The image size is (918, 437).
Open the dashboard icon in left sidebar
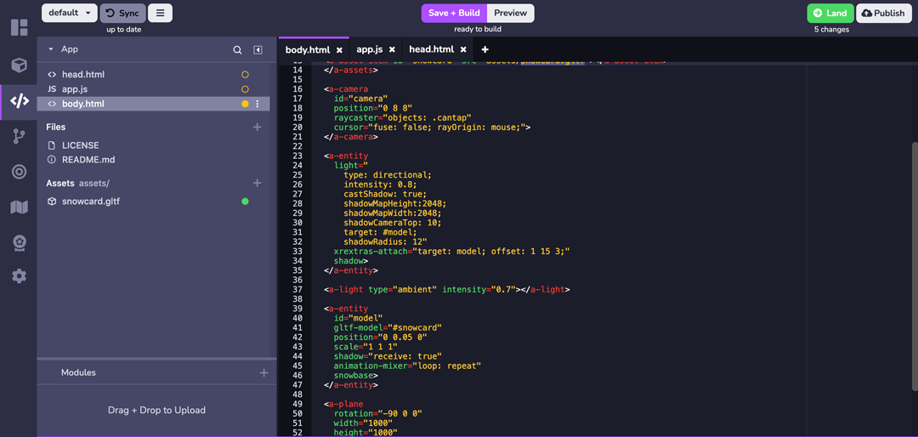point(19,27)
